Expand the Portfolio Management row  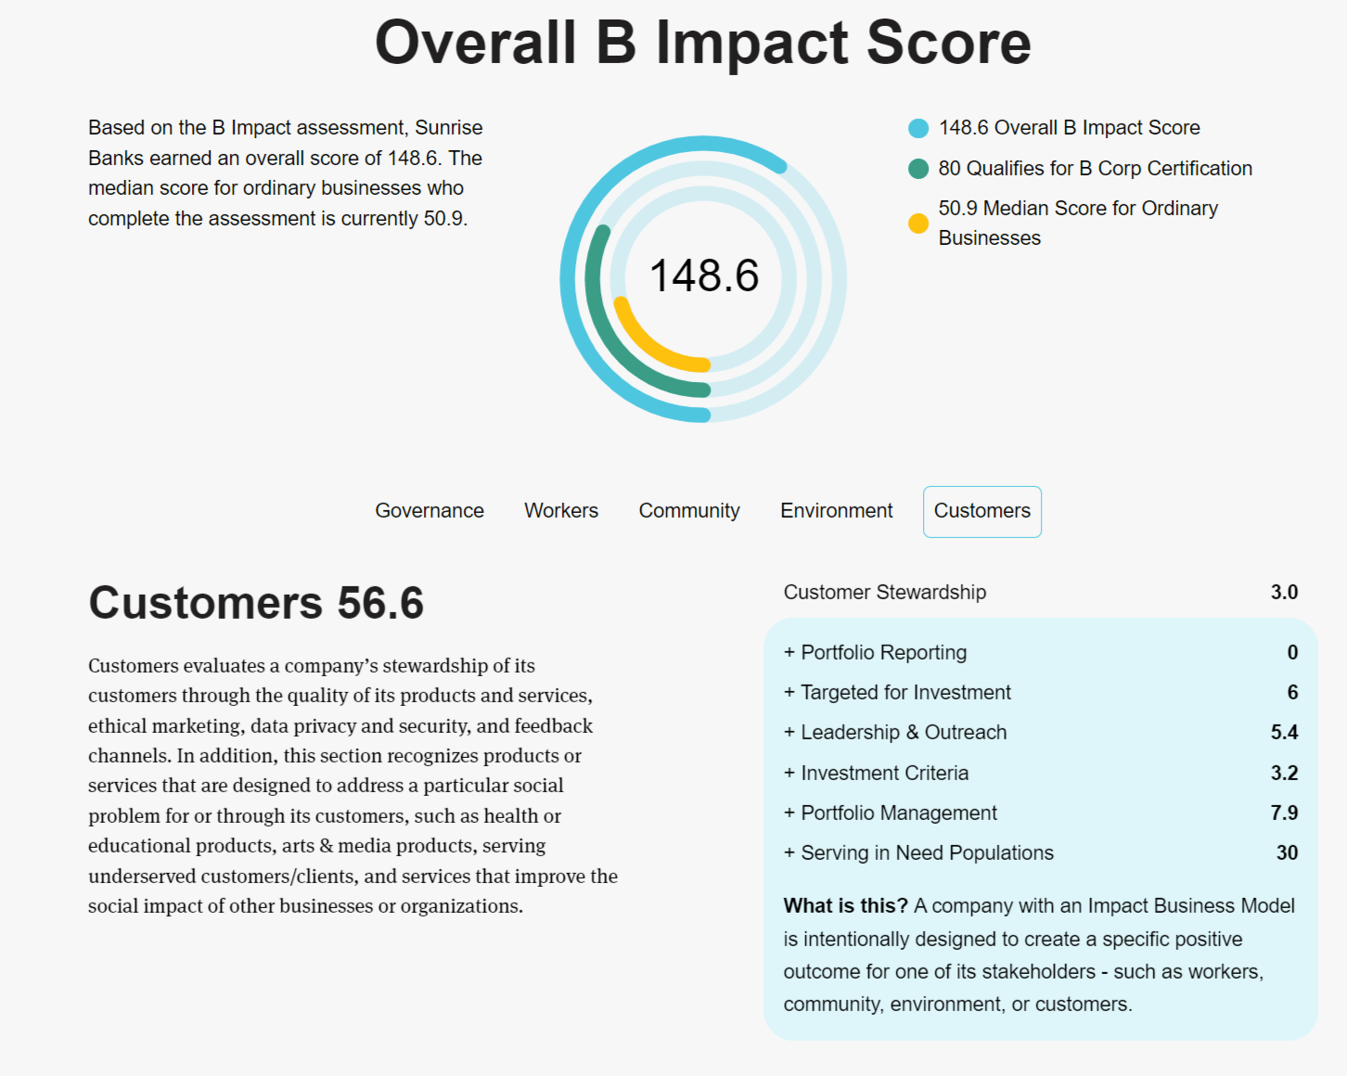pos(891,813)
